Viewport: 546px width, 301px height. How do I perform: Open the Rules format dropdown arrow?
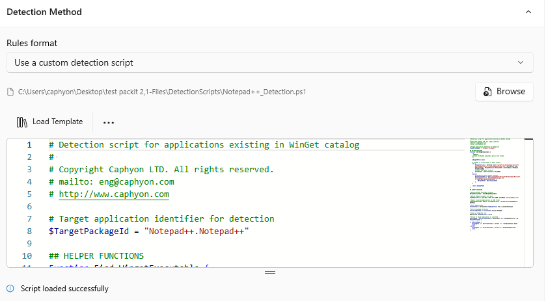tap(520, 62)
